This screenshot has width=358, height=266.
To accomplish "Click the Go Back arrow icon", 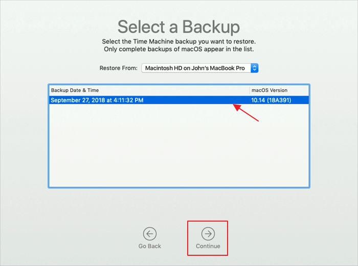I will (x=149, y=234).
